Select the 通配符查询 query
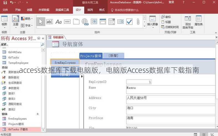Viewport: 218px width, 136px height. 15,104
